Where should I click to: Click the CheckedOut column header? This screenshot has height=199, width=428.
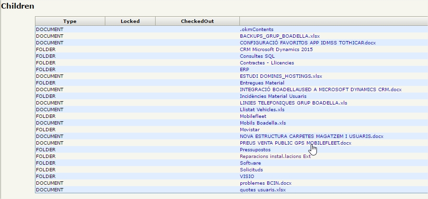[x=197, y=21]
